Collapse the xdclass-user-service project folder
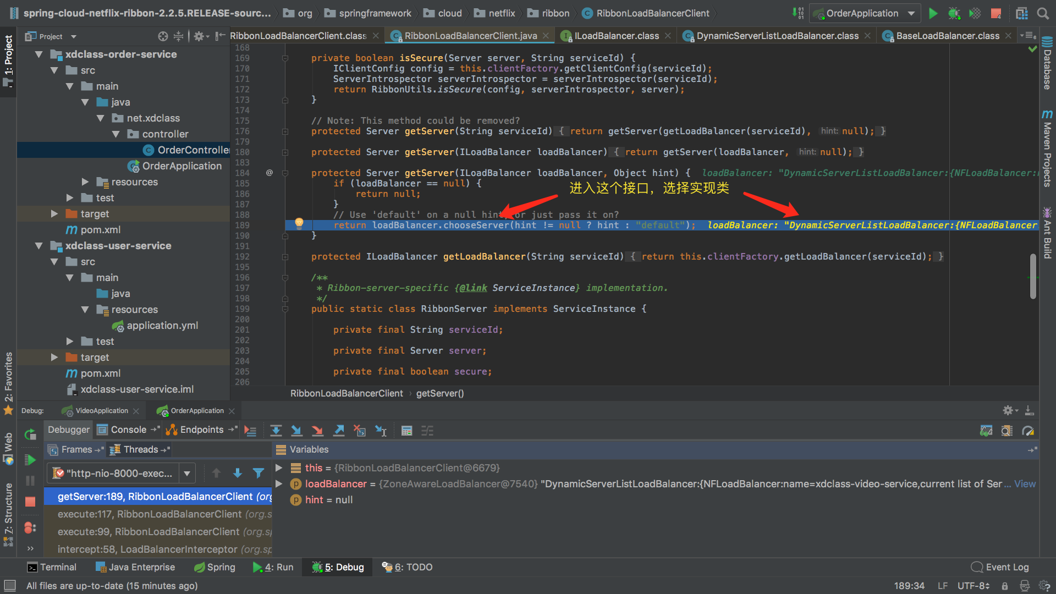1056x594 pixels. coord(38,246)
